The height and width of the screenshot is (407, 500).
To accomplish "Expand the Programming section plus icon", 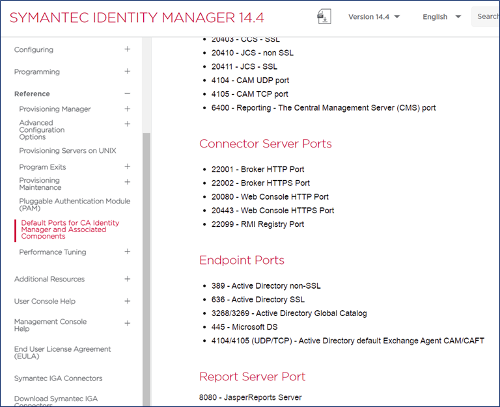I will [127, 72].
